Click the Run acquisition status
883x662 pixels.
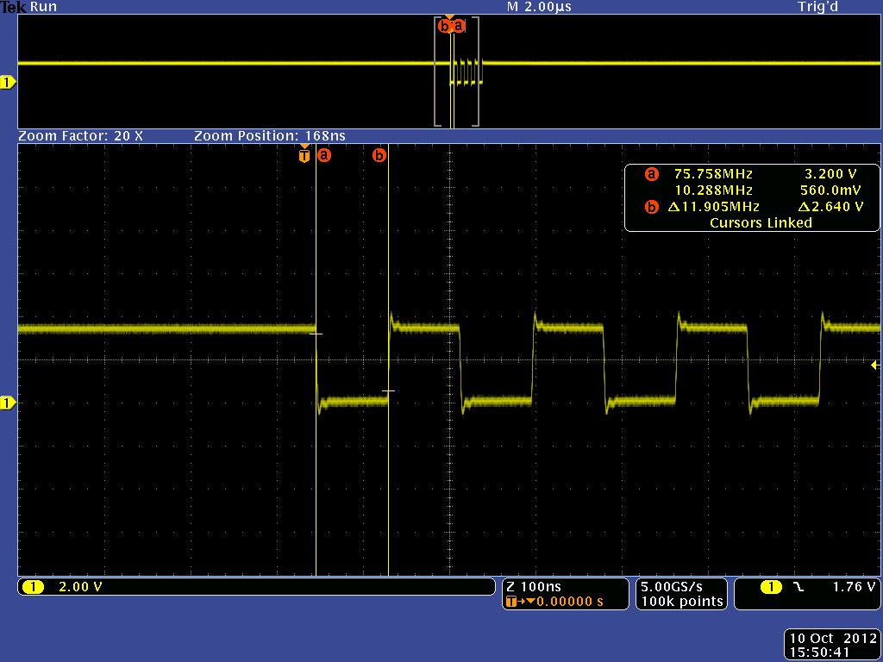[43, 7]
